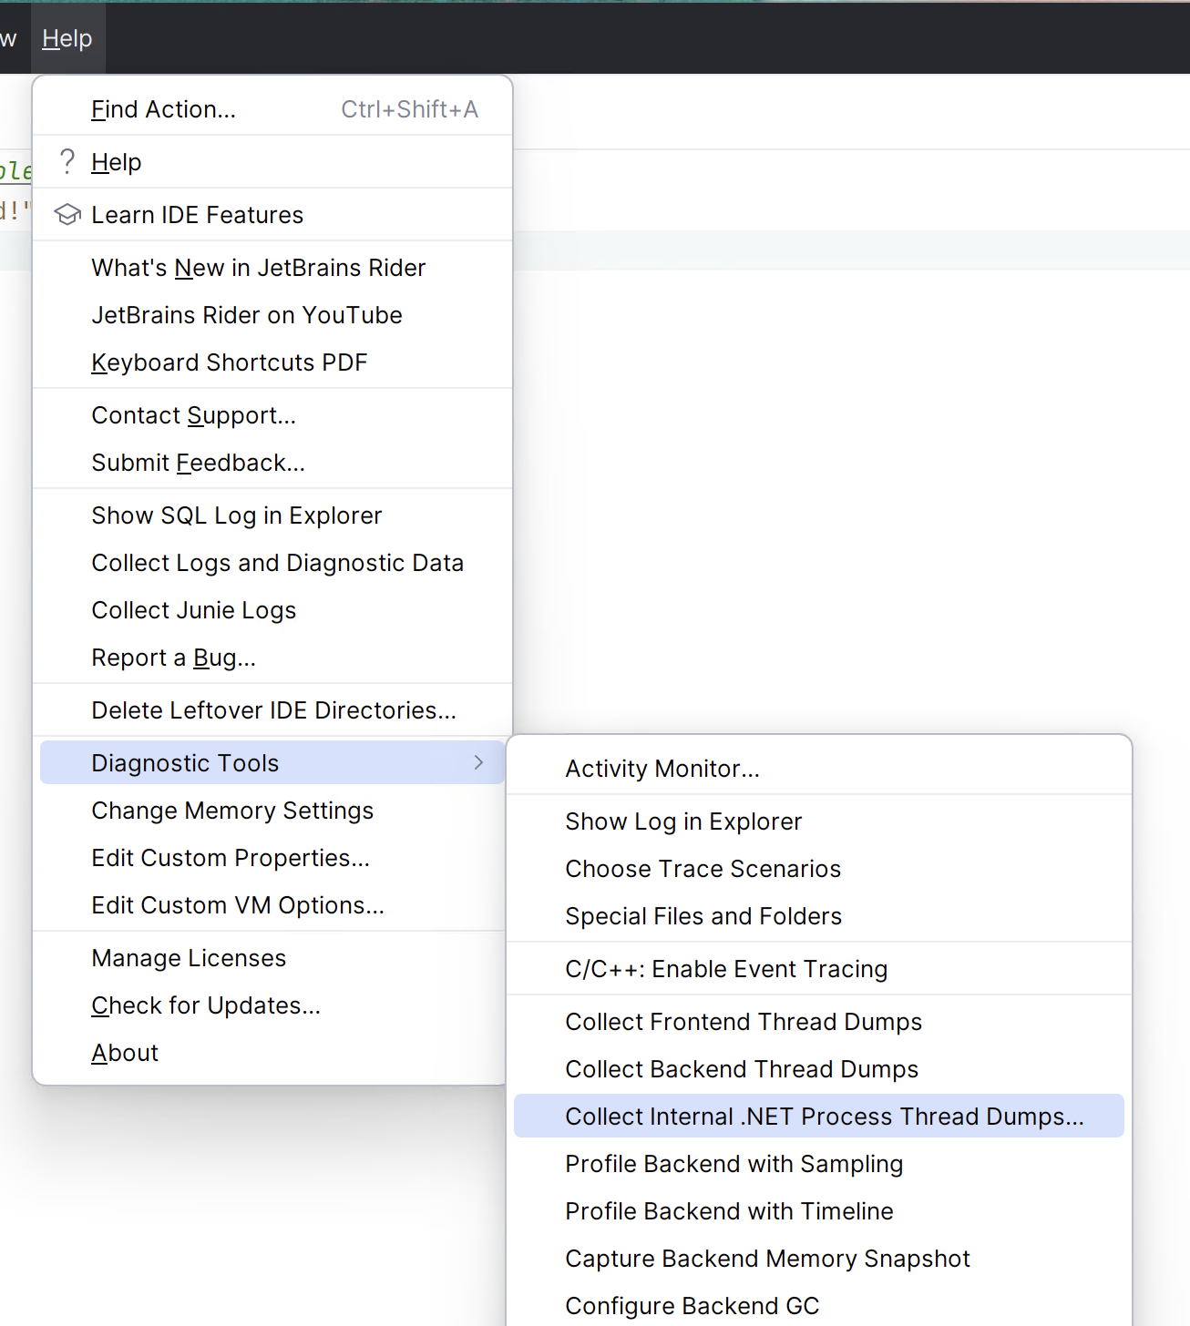Select Collect Junie Logs

[x=193, y=609]
